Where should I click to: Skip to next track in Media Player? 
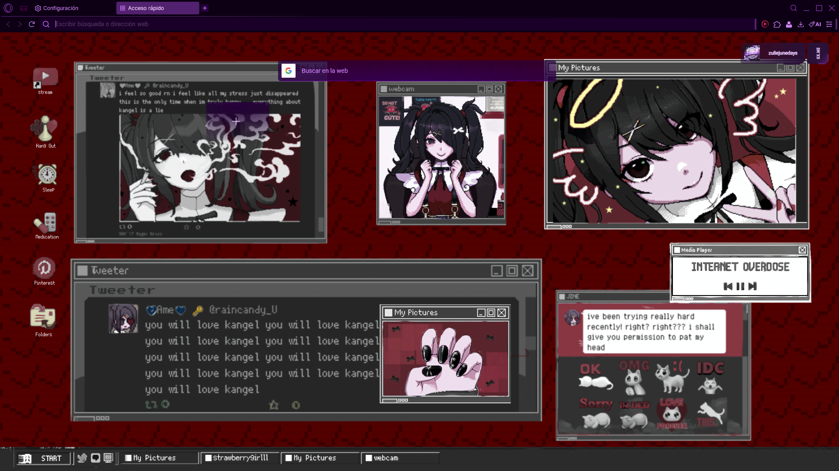[752, 286]
